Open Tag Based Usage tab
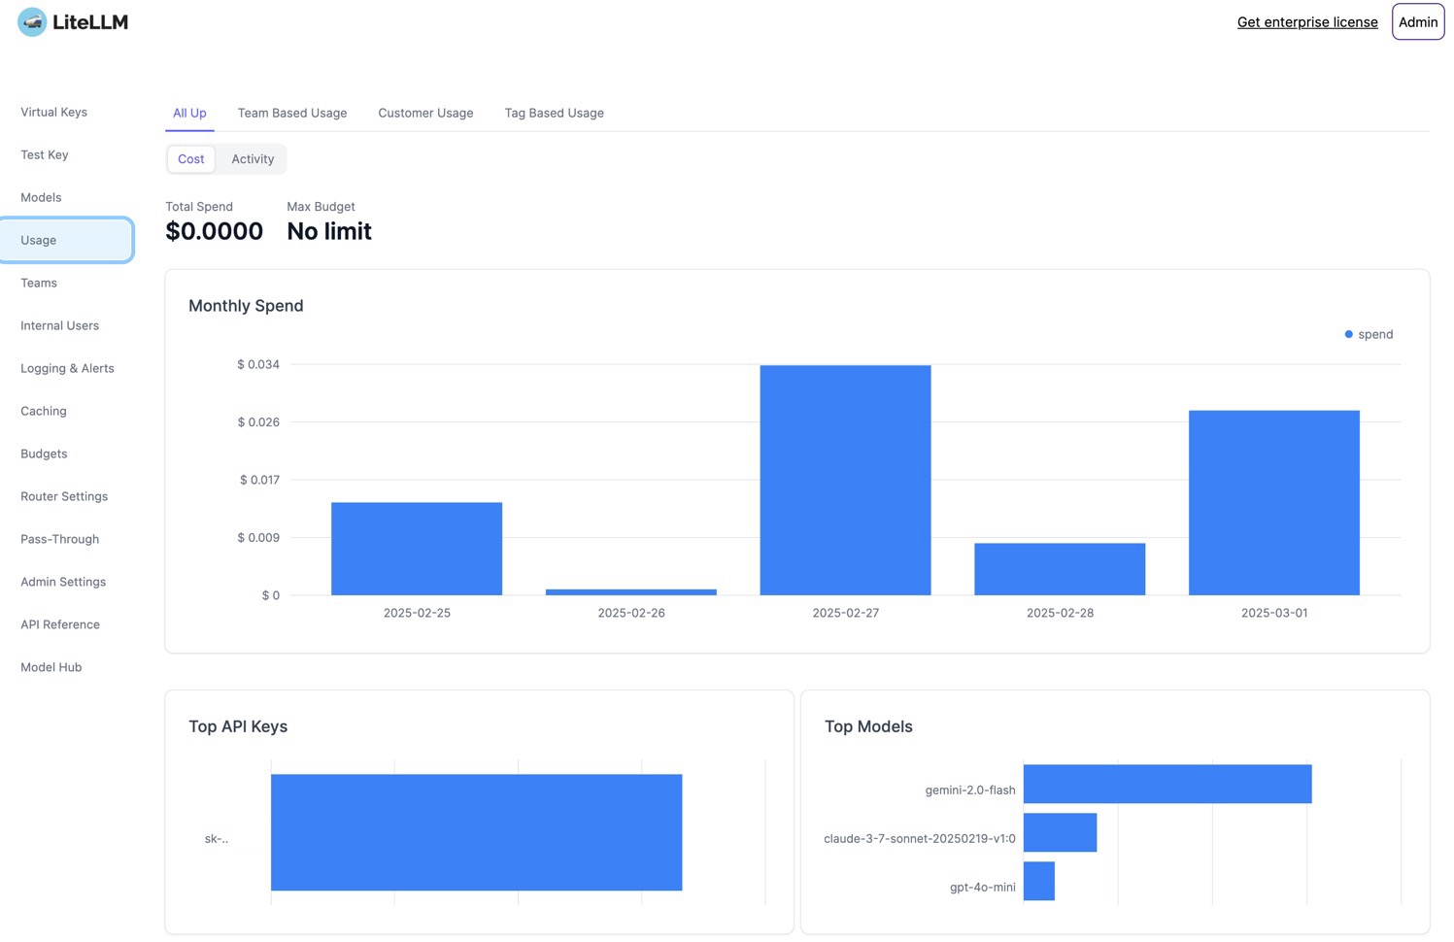Image resolution: width=1454 pixels, height=942 pixels. pos(554,113)
